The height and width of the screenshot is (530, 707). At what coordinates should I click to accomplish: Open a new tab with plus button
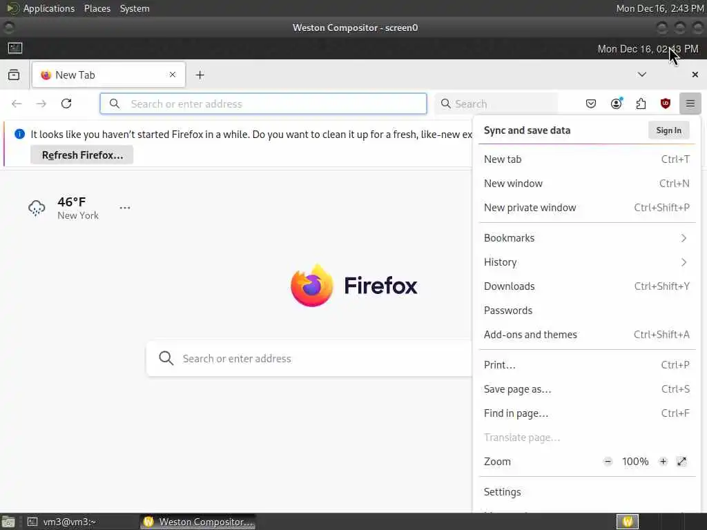[200, 75]
